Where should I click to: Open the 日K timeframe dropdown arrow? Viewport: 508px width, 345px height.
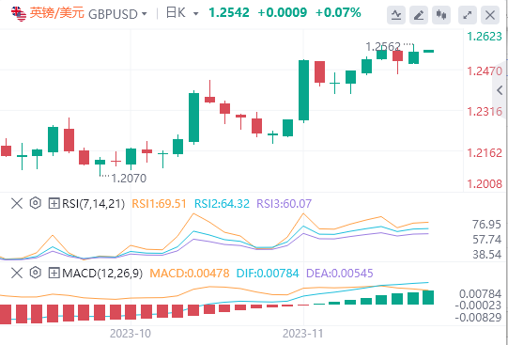(x=195, y=14)
